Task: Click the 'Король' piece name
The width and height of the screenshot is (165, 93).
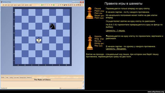Action: [98, 36]
